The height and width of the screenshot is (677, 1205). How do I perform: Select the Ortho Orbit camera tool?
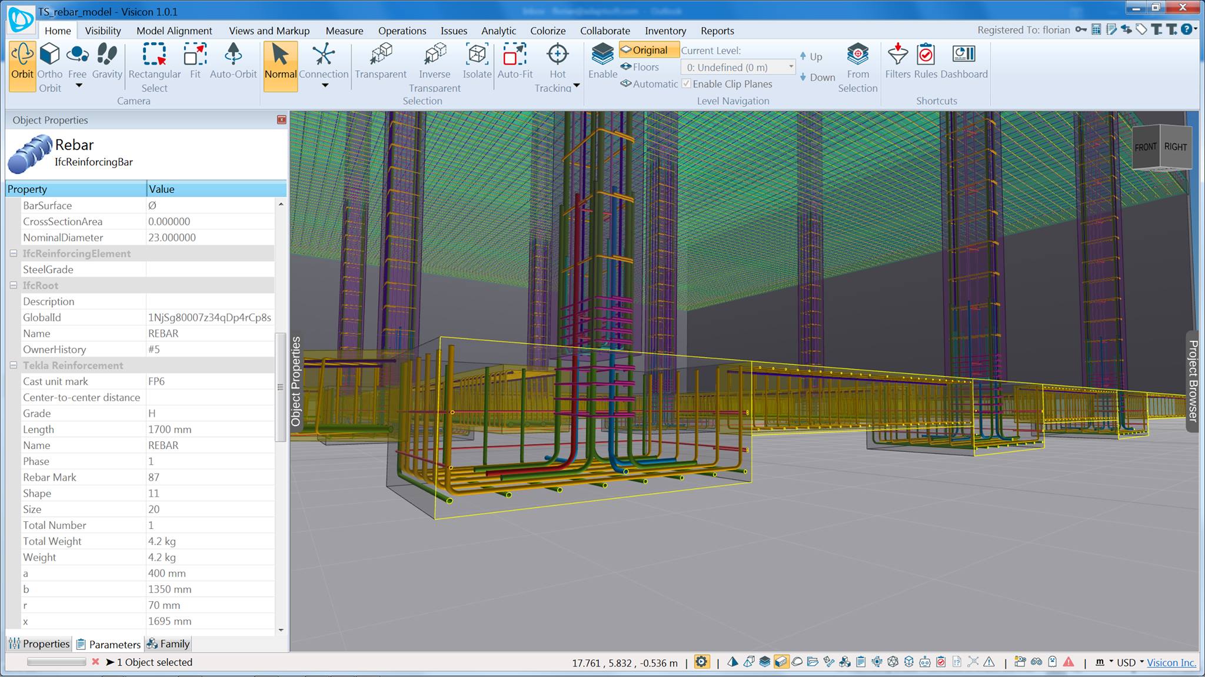[x=50, y=68]
